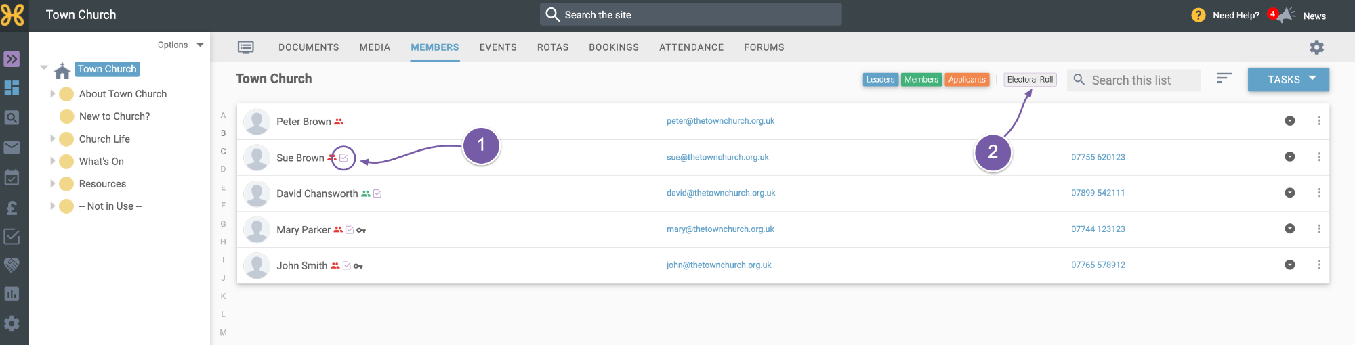Open the dashboard tiles icon in sidebar
The image size is (1355, 345).
(12, 88)
